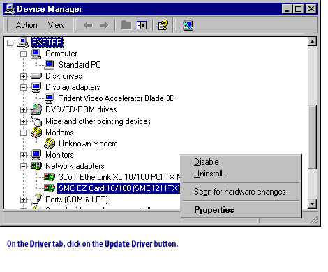Click the Scan for hardware toolbar icon
328x272 pixels.
(x=188, y=25)
